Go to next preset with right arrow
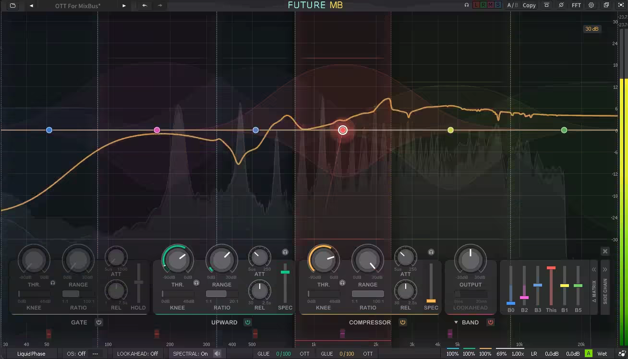Screen dimensions: 628x359 click(124, 6)
